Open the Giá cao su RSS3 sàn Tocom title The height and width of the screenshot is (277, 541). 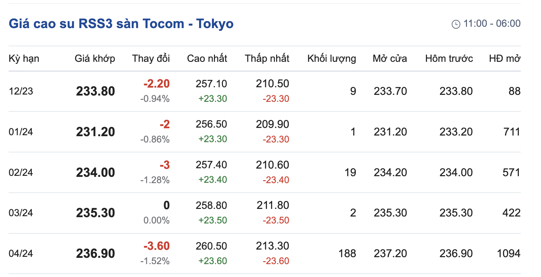click(x=121, y=24)
